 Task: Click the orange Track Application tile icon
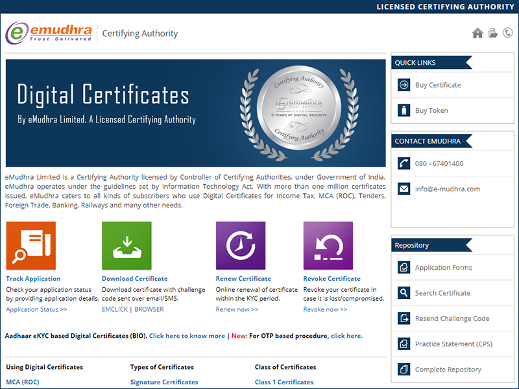30,246
